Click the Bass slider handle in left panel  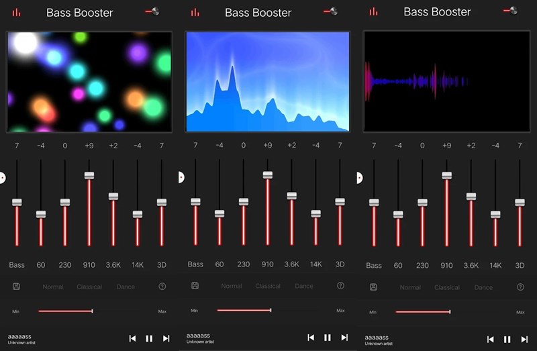[x=17, y=203]
